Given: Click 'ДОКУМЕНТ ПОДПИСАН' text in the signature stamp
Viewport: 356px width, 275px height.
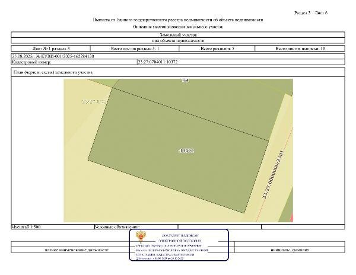Looking at the screenshot, I should click(180, 236).
